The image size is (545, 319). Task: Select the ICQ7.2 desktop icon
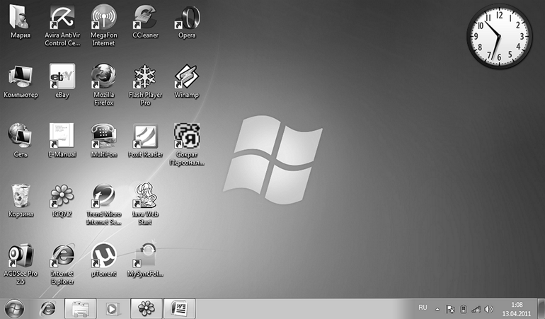(x=62, y=195)
